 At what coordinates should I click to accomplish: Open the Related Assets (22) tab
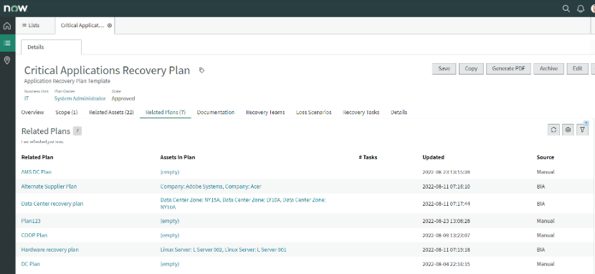(111, 113)
